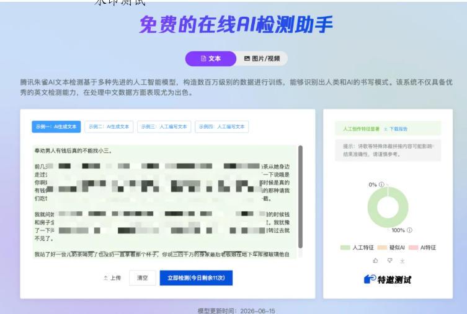Click the download icon below the legend
The image size is (467, 314).
coord(403,261)
